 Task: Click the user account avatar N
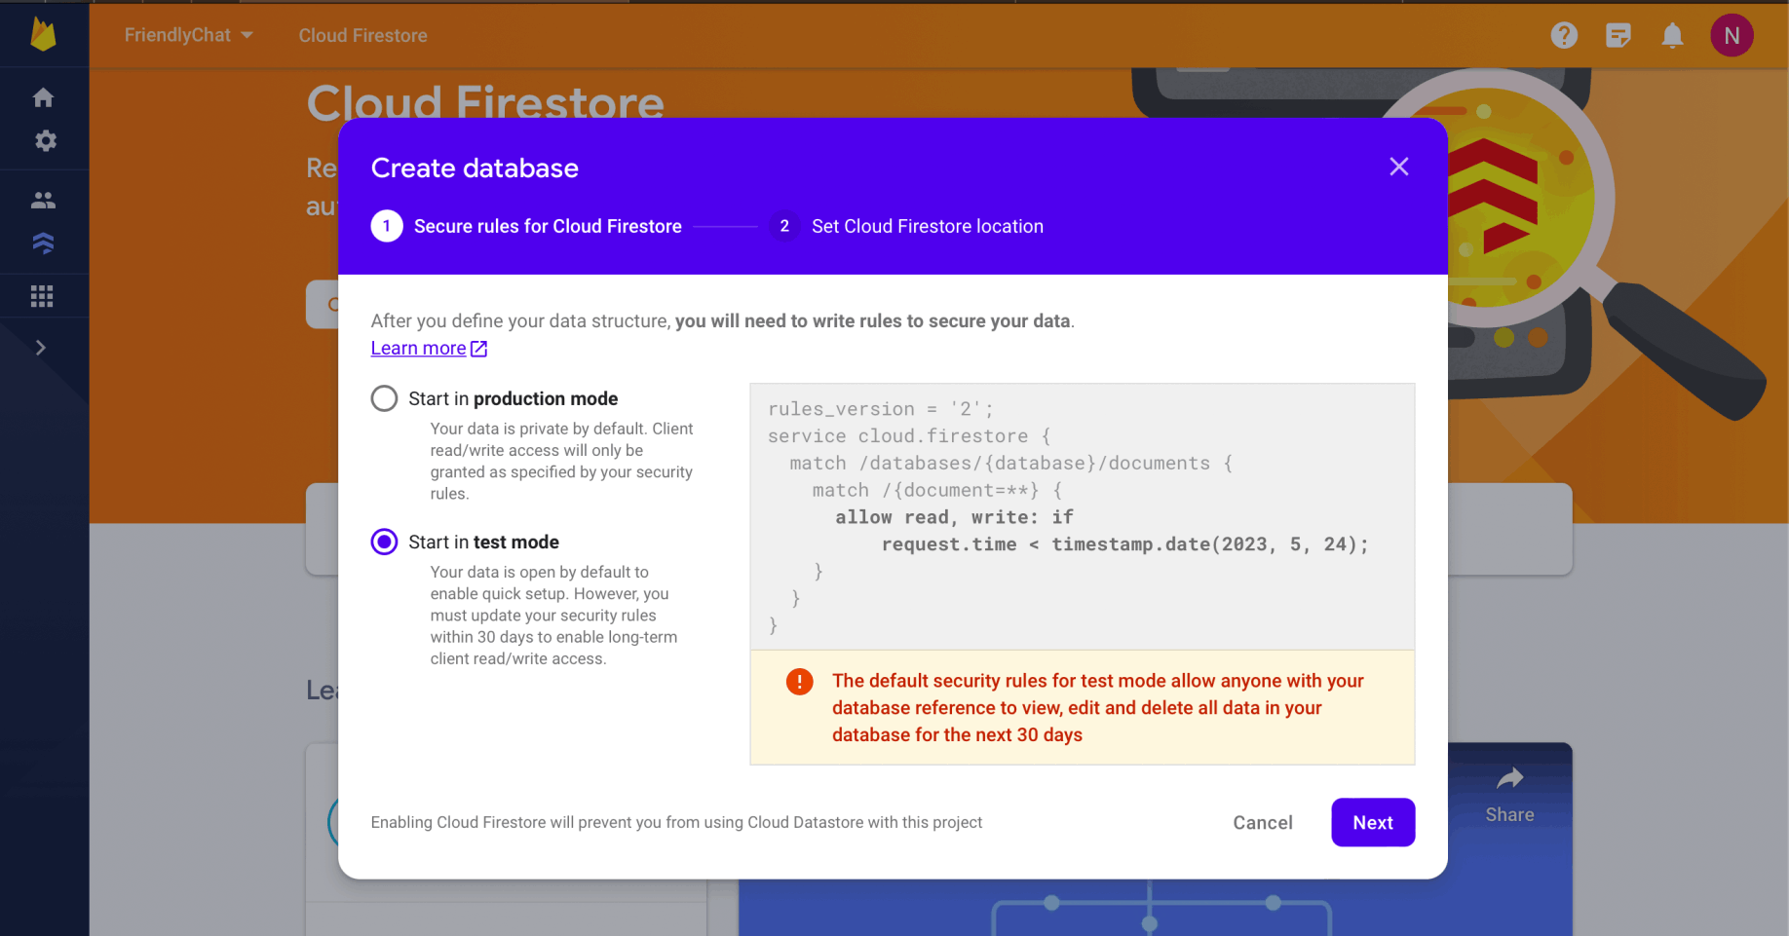click(1732, 36)
